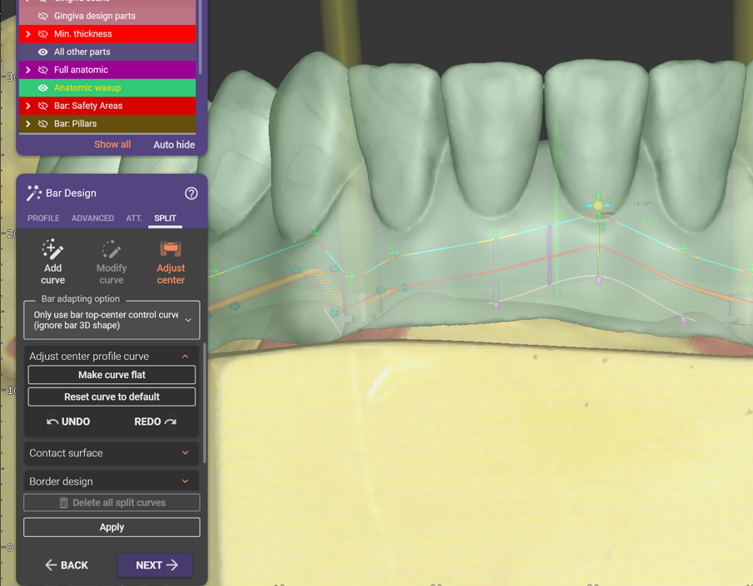Activate the Adjust center tool
The width and height of the screenshot is (753, 586).
point(171,262)
